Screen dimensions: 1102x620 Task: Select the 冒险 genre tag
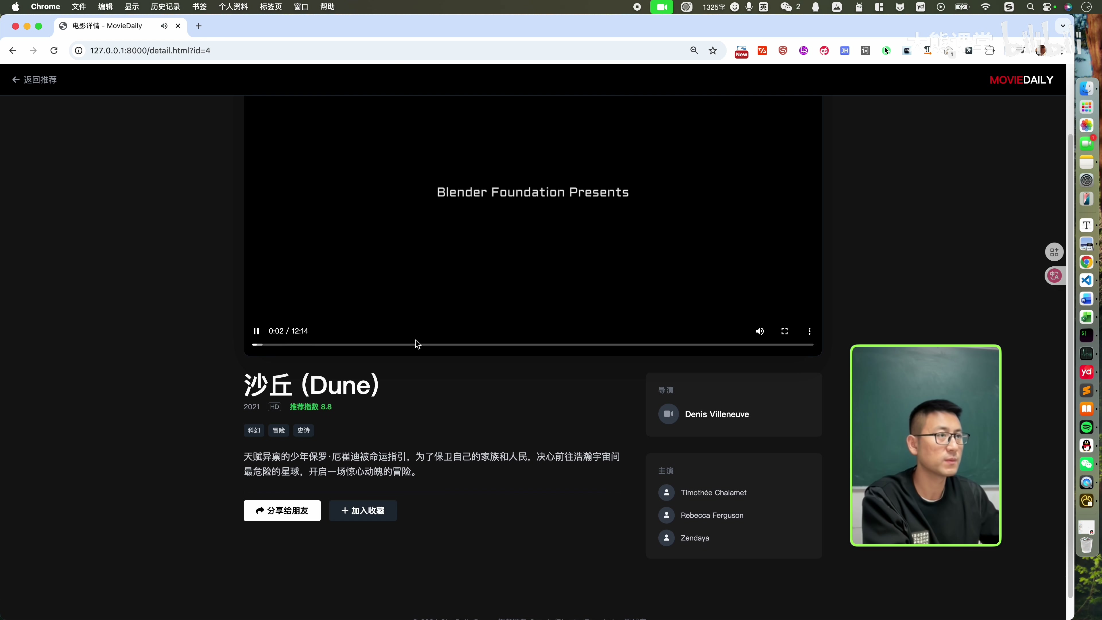click(278, 431)
